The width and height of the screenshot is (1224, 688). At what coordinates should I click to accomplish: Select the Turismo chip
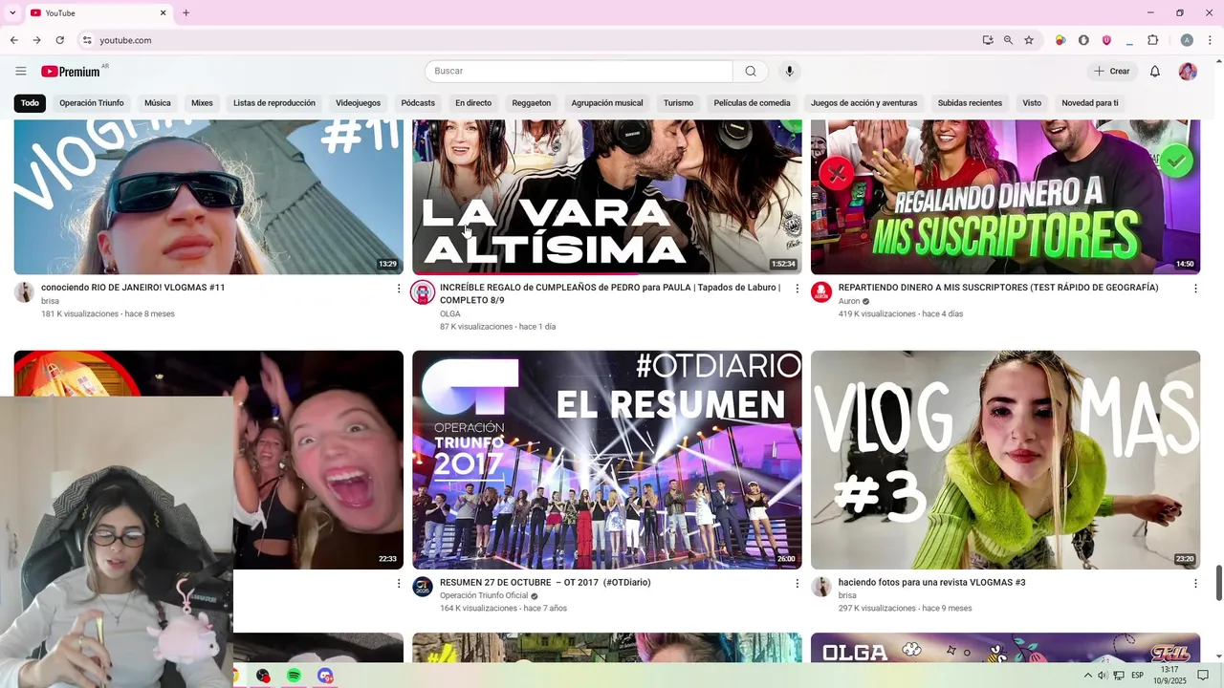click(x=678, y=103)
